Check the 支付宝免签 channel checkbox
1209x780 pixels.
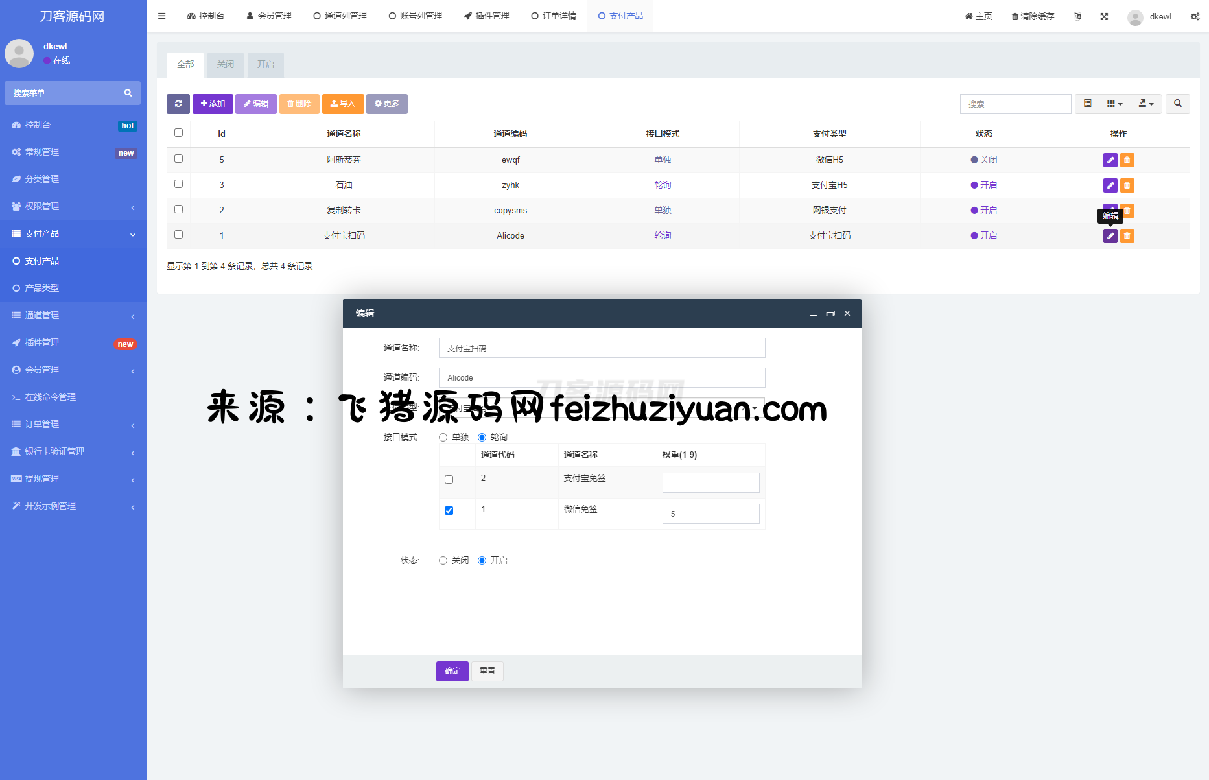click(x=449, y=480)
